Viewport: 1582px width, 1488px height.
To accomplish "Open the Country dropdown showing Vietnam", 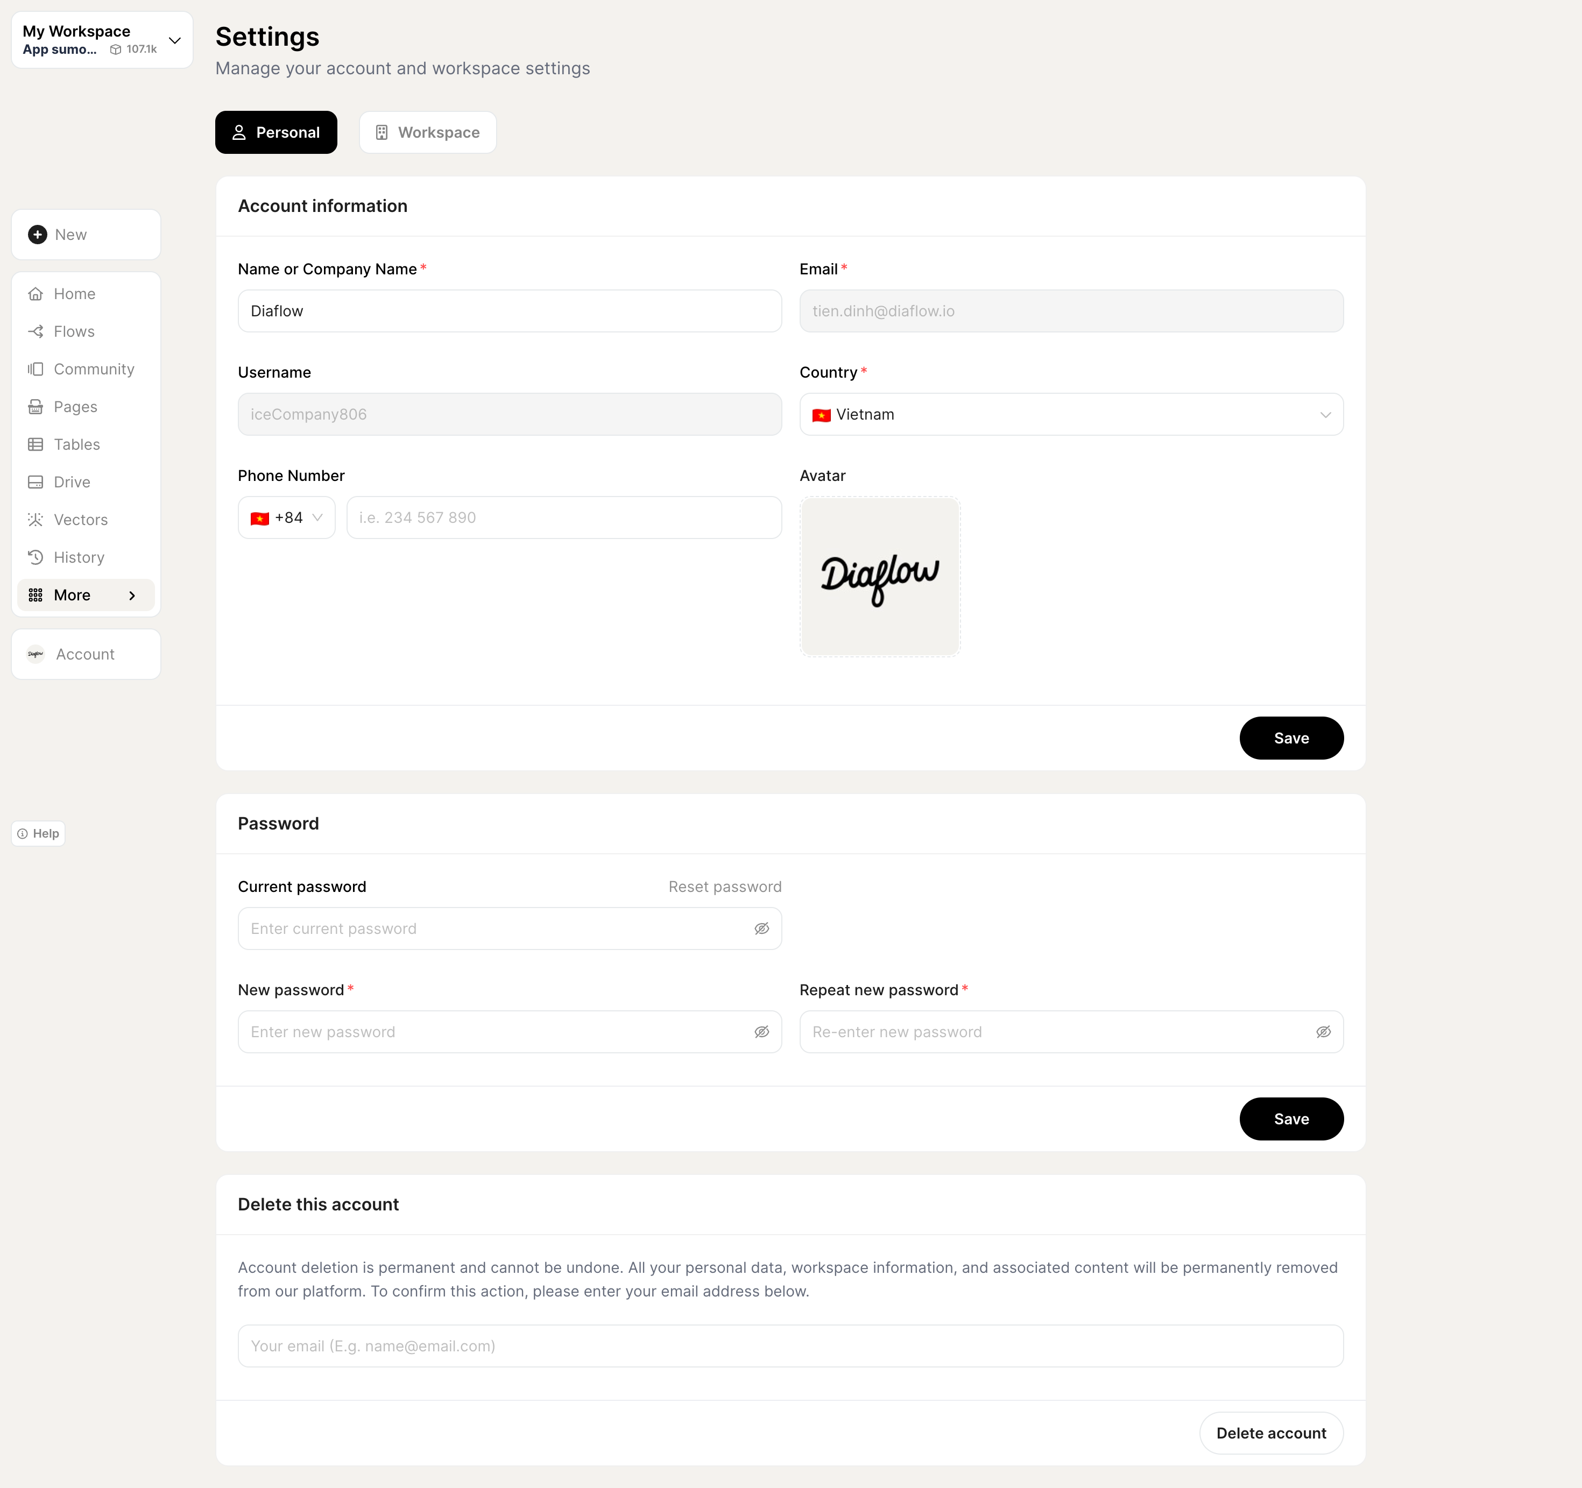I will 1071,415.
